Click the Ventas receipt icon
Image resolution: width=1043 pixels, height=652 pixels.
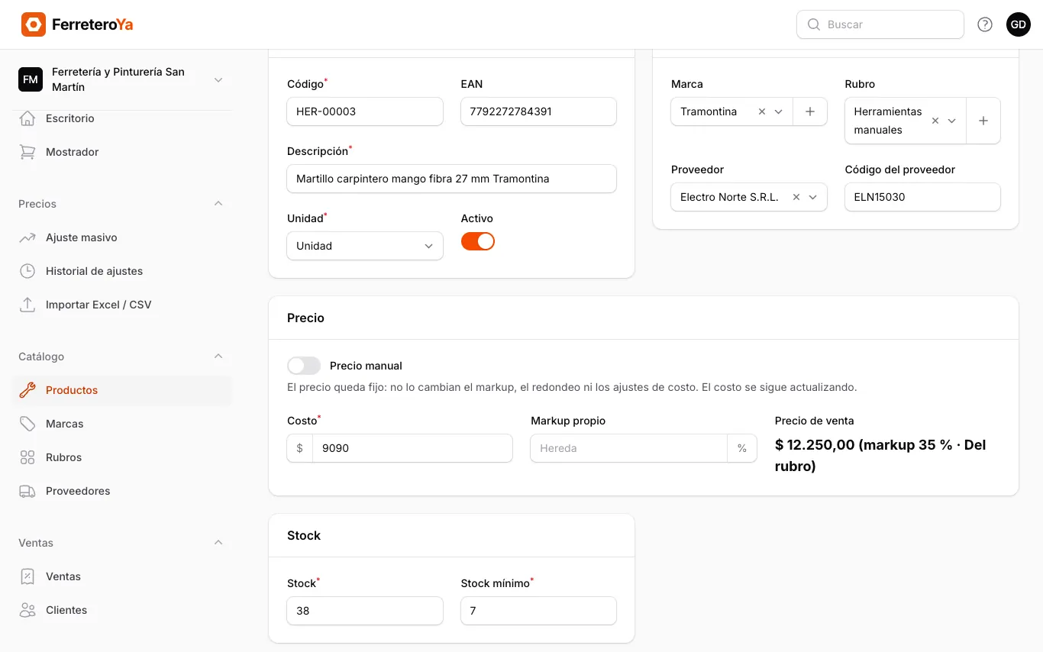pyautogui.click(x=27, y=576)
